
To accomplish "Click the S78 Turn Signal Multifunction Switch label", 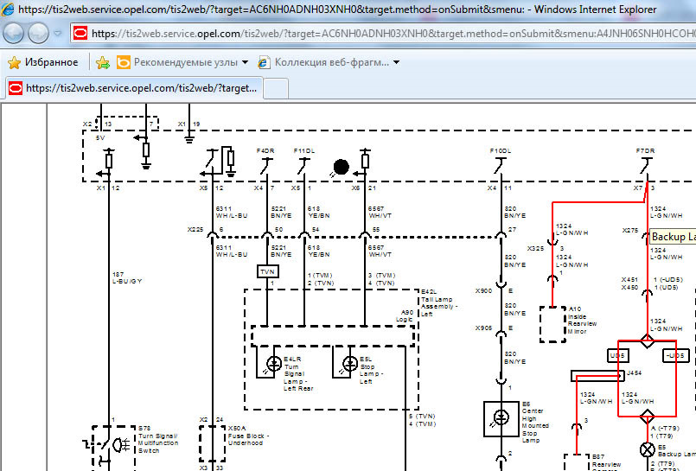I will coord(158,439).
